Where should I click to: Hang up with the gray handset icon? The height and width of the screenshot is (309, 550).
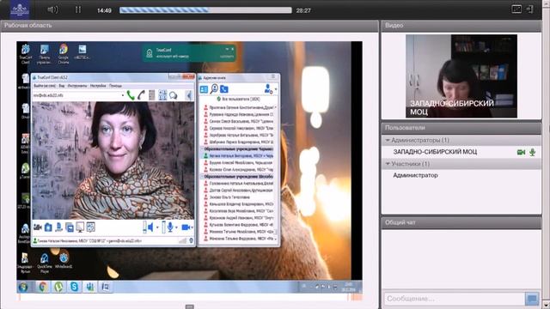(141, 95)
